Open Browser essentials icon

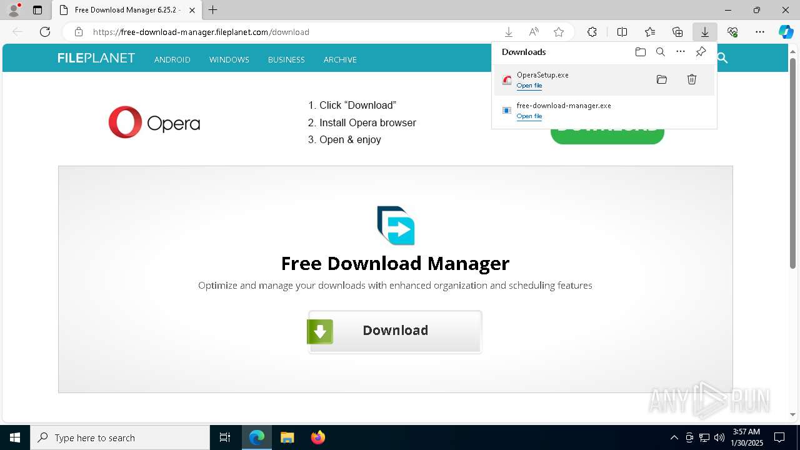click(732, 32)
